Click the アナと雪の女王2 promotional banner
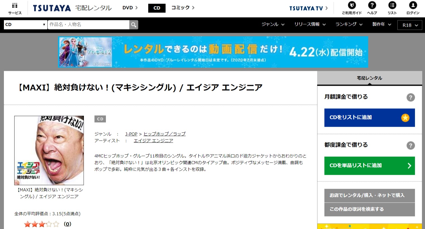This screenshot has height=229, width=425. click(213, 52)
